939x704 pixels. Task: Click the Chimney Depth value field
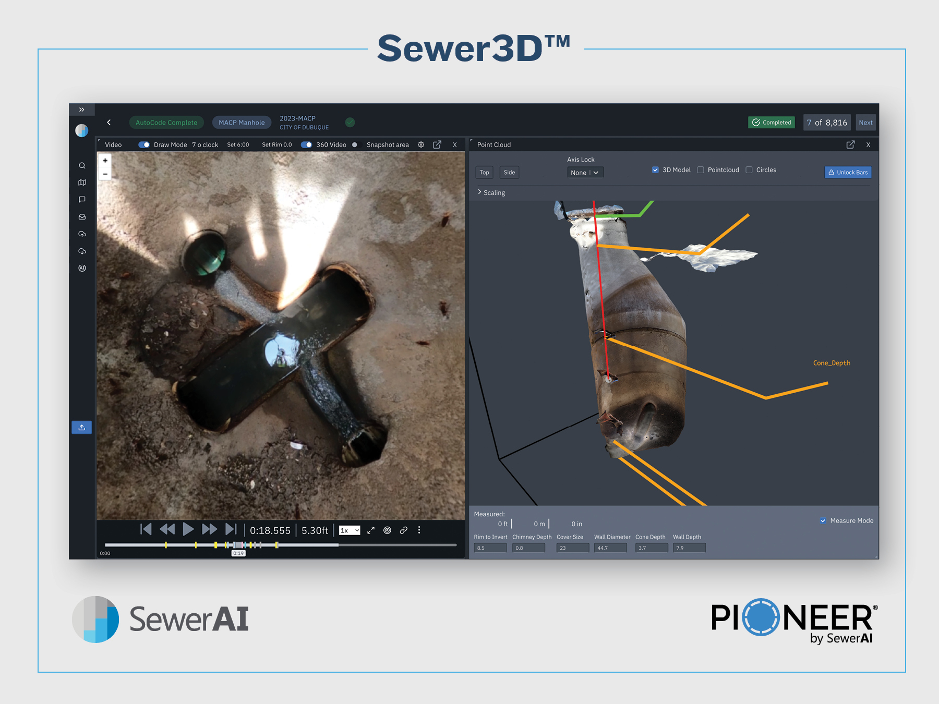[528, 548]
